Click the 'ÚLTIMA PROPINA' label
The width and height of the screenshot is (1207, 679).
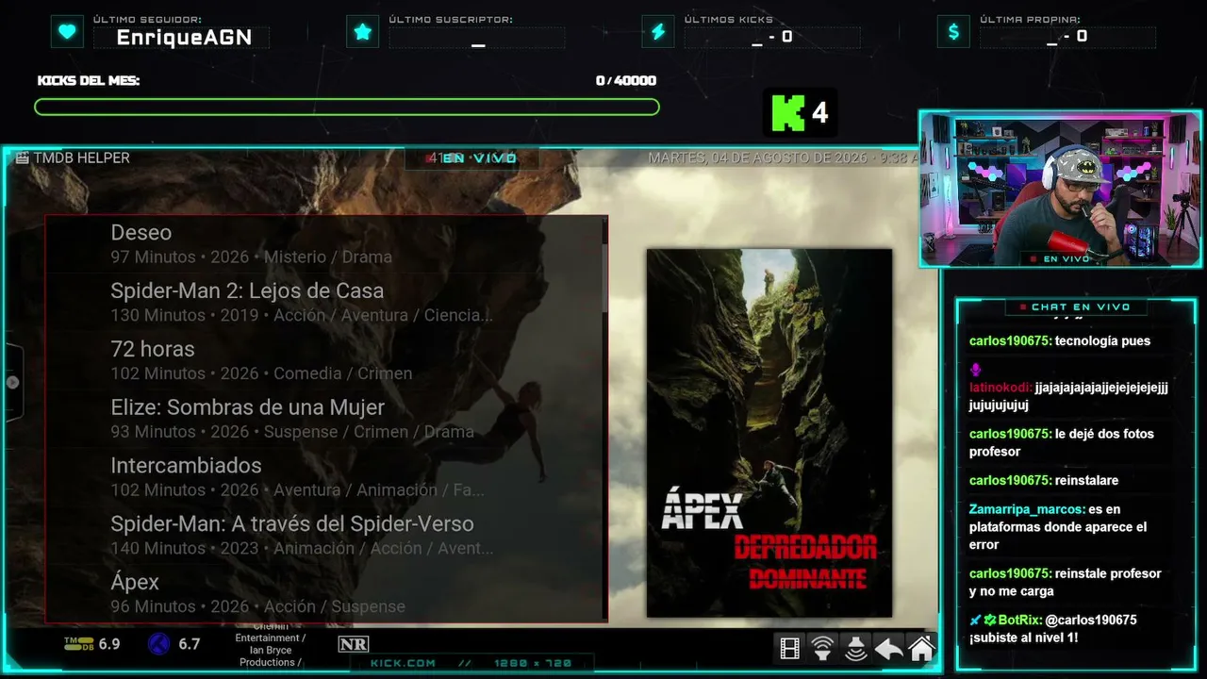coord(1030,20)
